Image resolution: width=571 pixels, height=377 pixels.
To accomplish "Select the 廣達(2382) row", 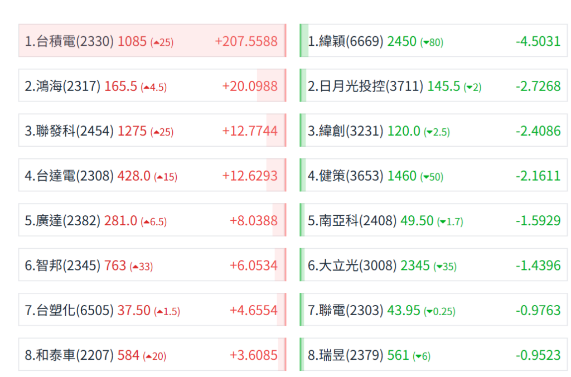I will tap(152, 220).
